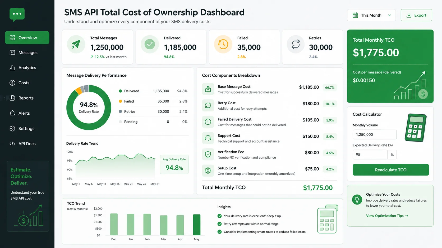442x248 pixels.
Task: Follow the View Optimization Tips link
Action: 387,216
